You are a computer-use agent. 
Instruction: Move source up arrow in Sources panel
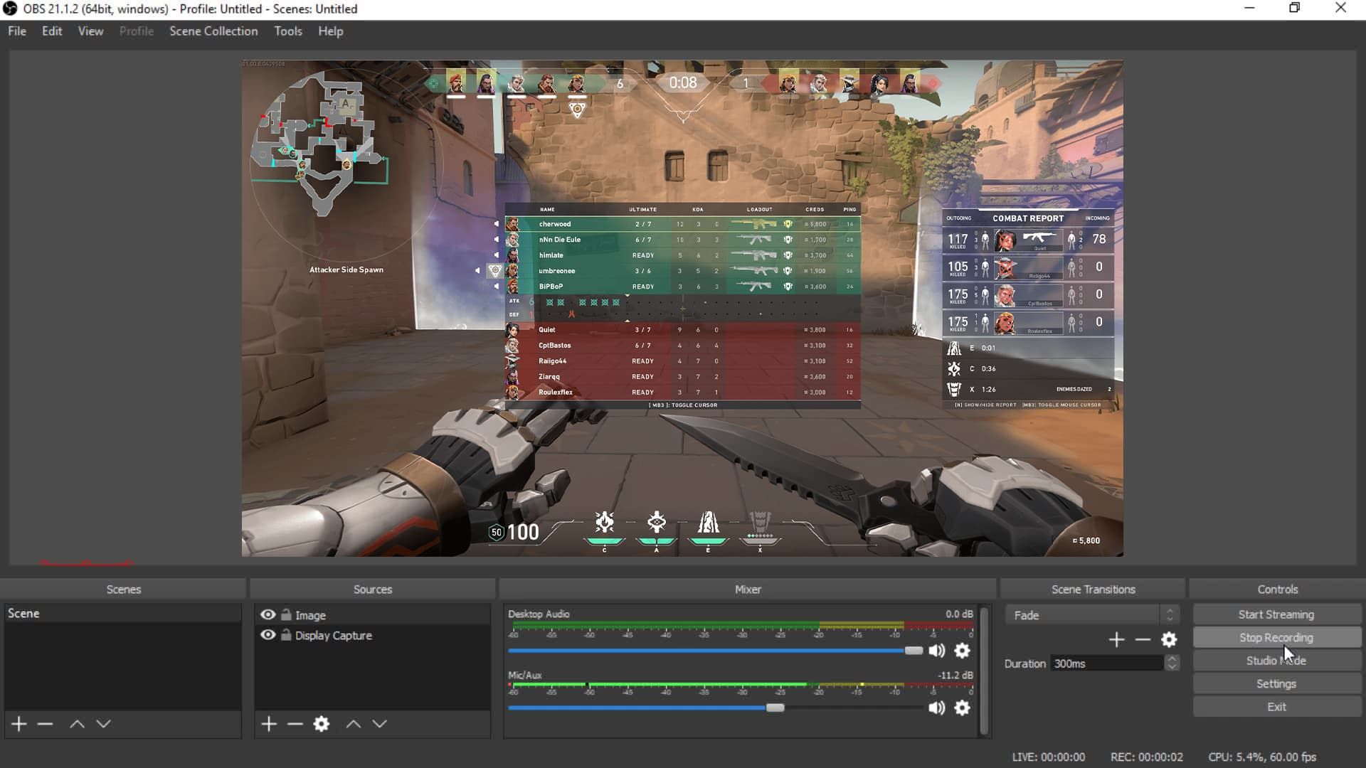point(354,724)
